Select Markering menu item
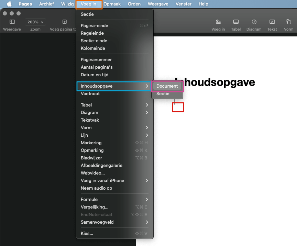The height and width of the screenshot is (246, 297). pos(114,143)
